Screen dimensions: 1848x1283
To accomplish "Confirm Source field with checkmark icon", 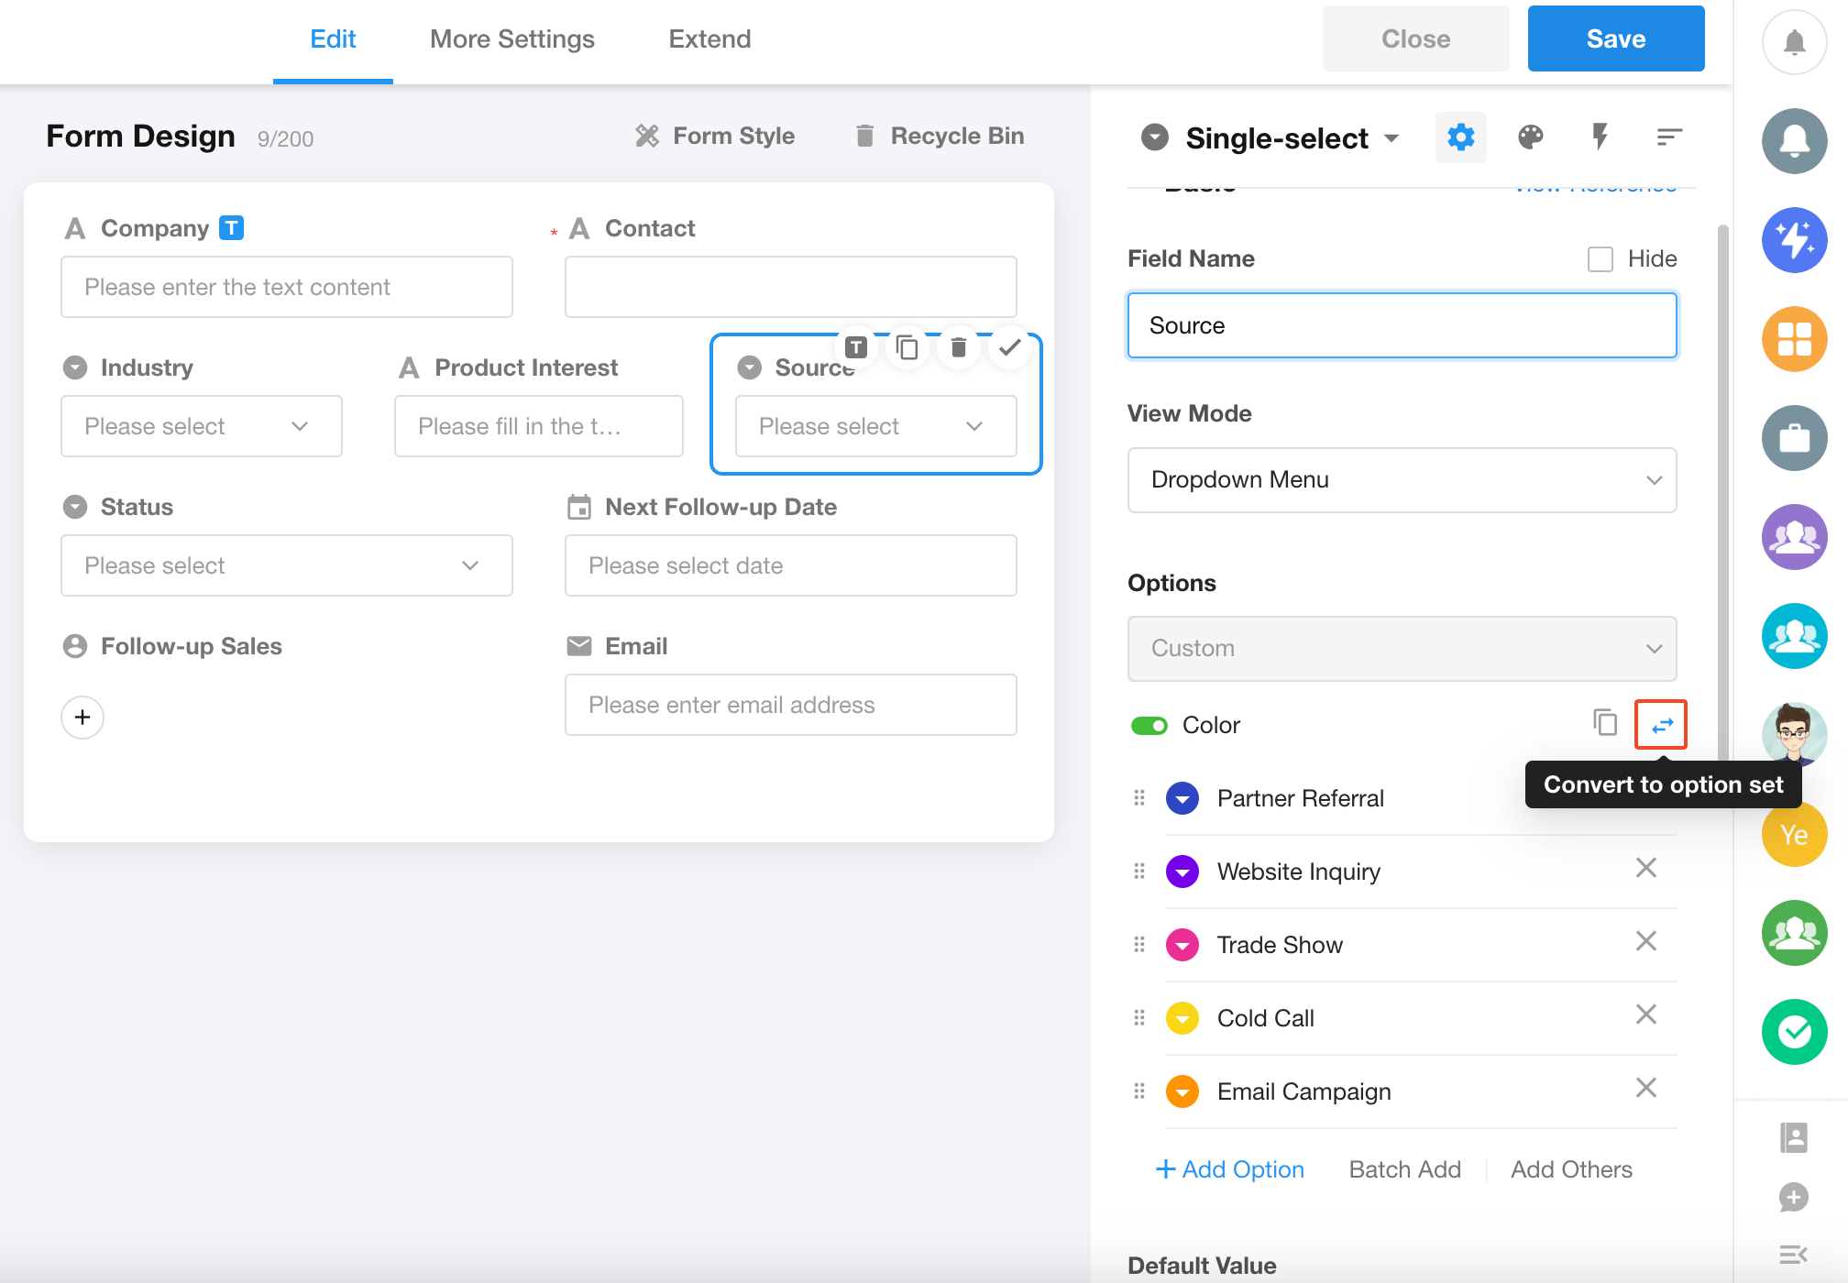I will click(x=1009, y=348).
